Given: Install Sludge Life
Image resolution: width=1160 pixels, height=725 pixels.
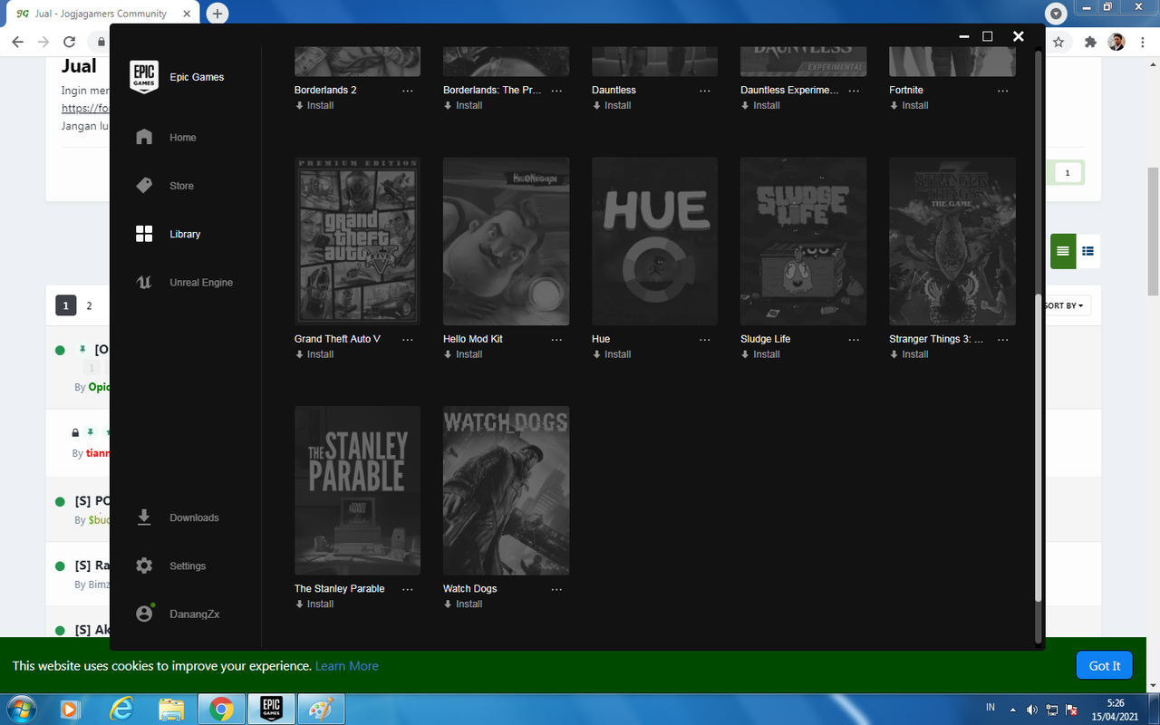Looking at the screenshot, I should click(x=760, y=354).
